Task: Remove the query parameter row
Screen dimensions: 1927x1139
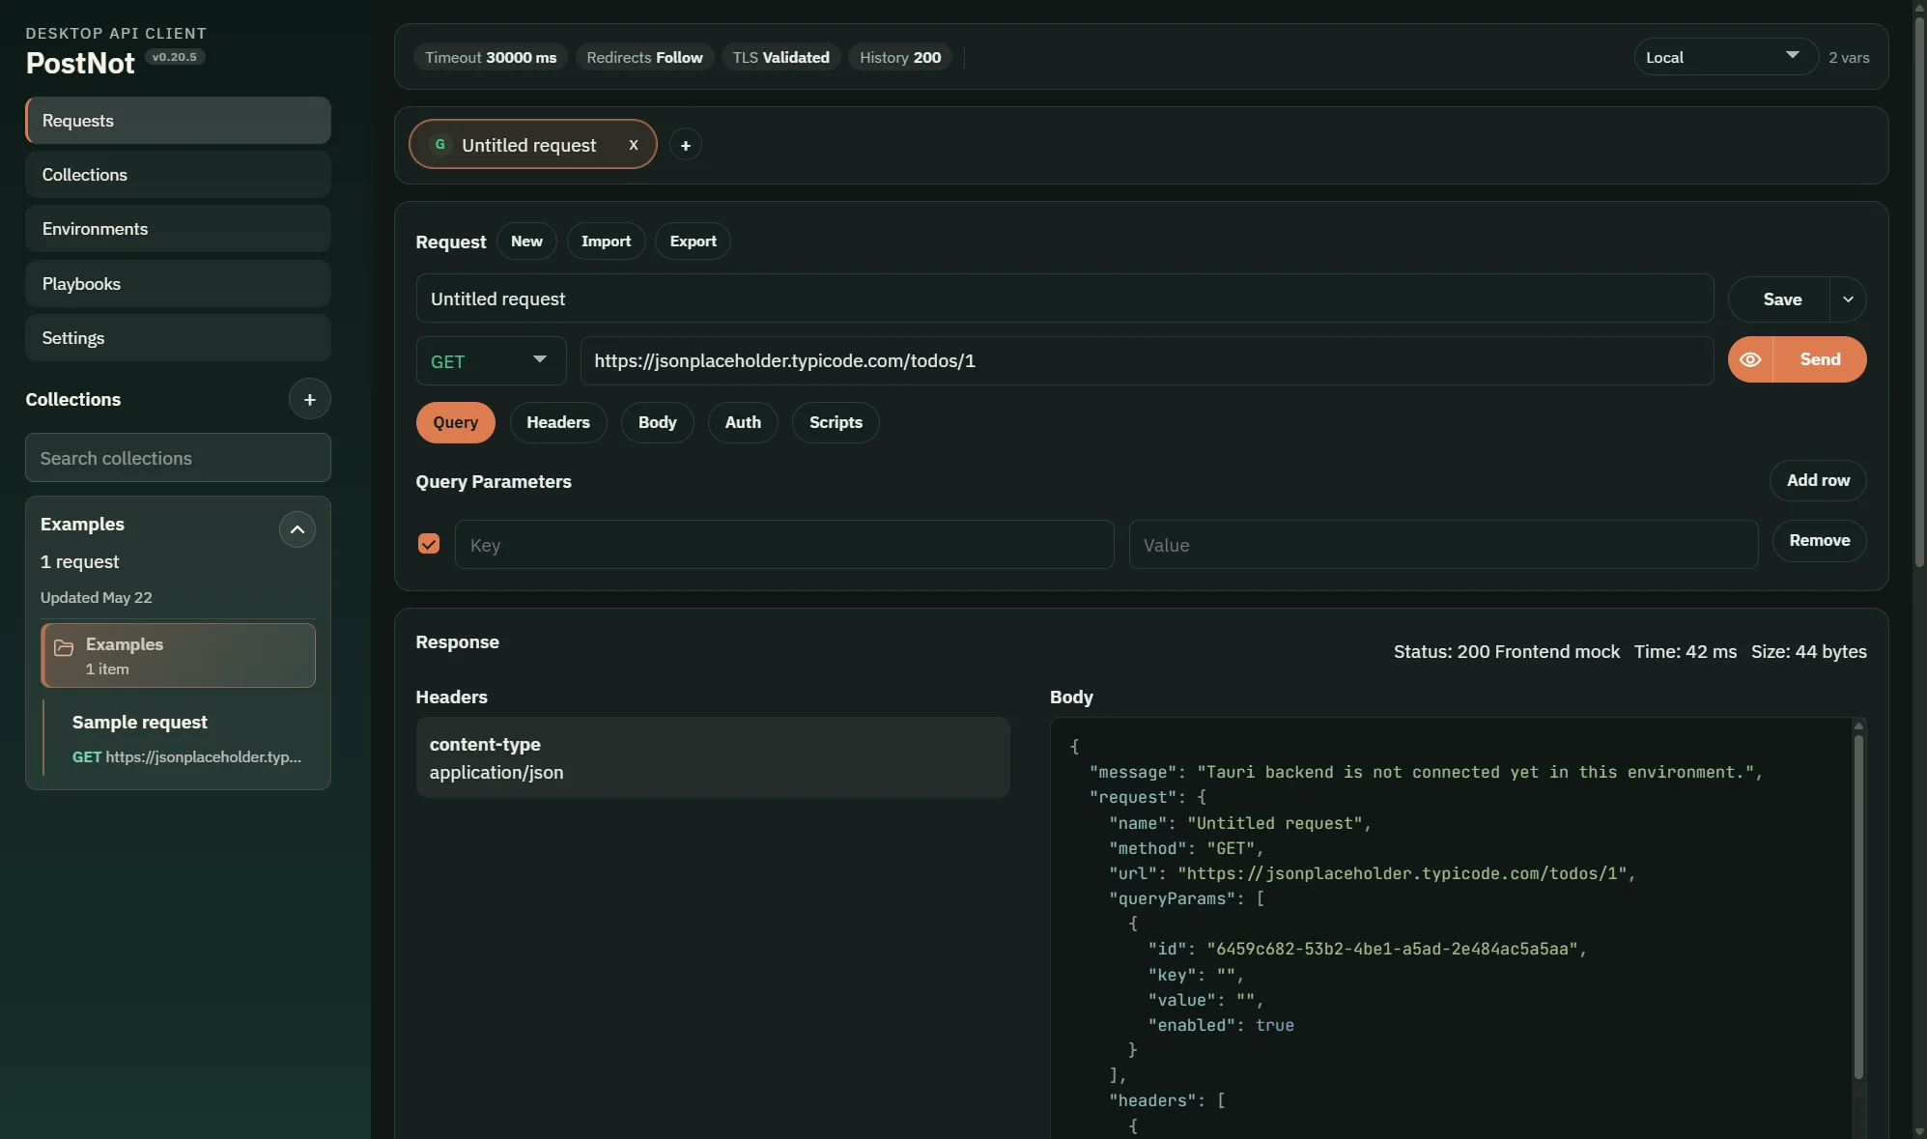Action: (1820, 540)
